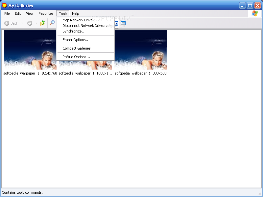
Task: Open the View menu
Action: coord(30,13)
